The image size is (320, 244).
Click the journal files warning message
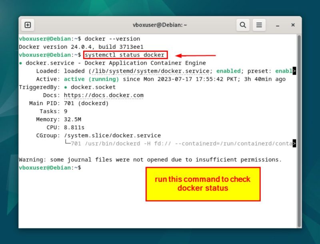[150, 159]
